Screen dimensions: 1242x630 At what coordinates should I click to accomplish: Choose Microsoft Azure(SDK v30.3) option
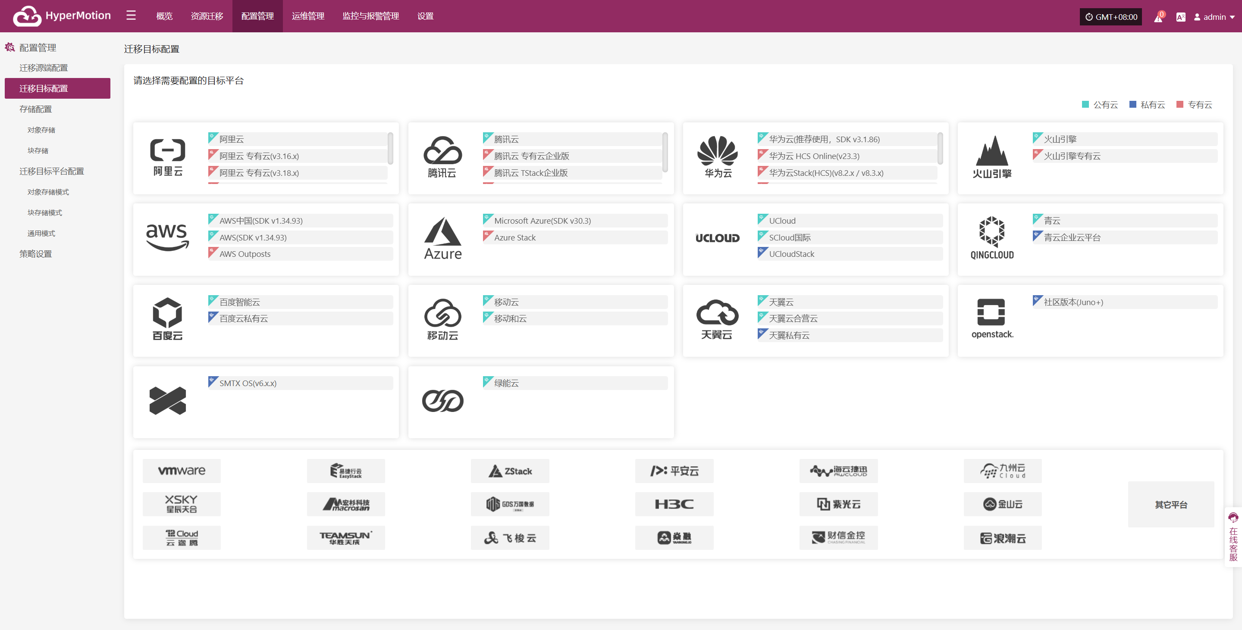[x=575, y=221]
